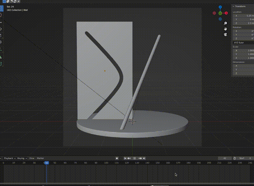Click the Scale X field
Viewport: 254px width, 186px height.
(243, 51)
